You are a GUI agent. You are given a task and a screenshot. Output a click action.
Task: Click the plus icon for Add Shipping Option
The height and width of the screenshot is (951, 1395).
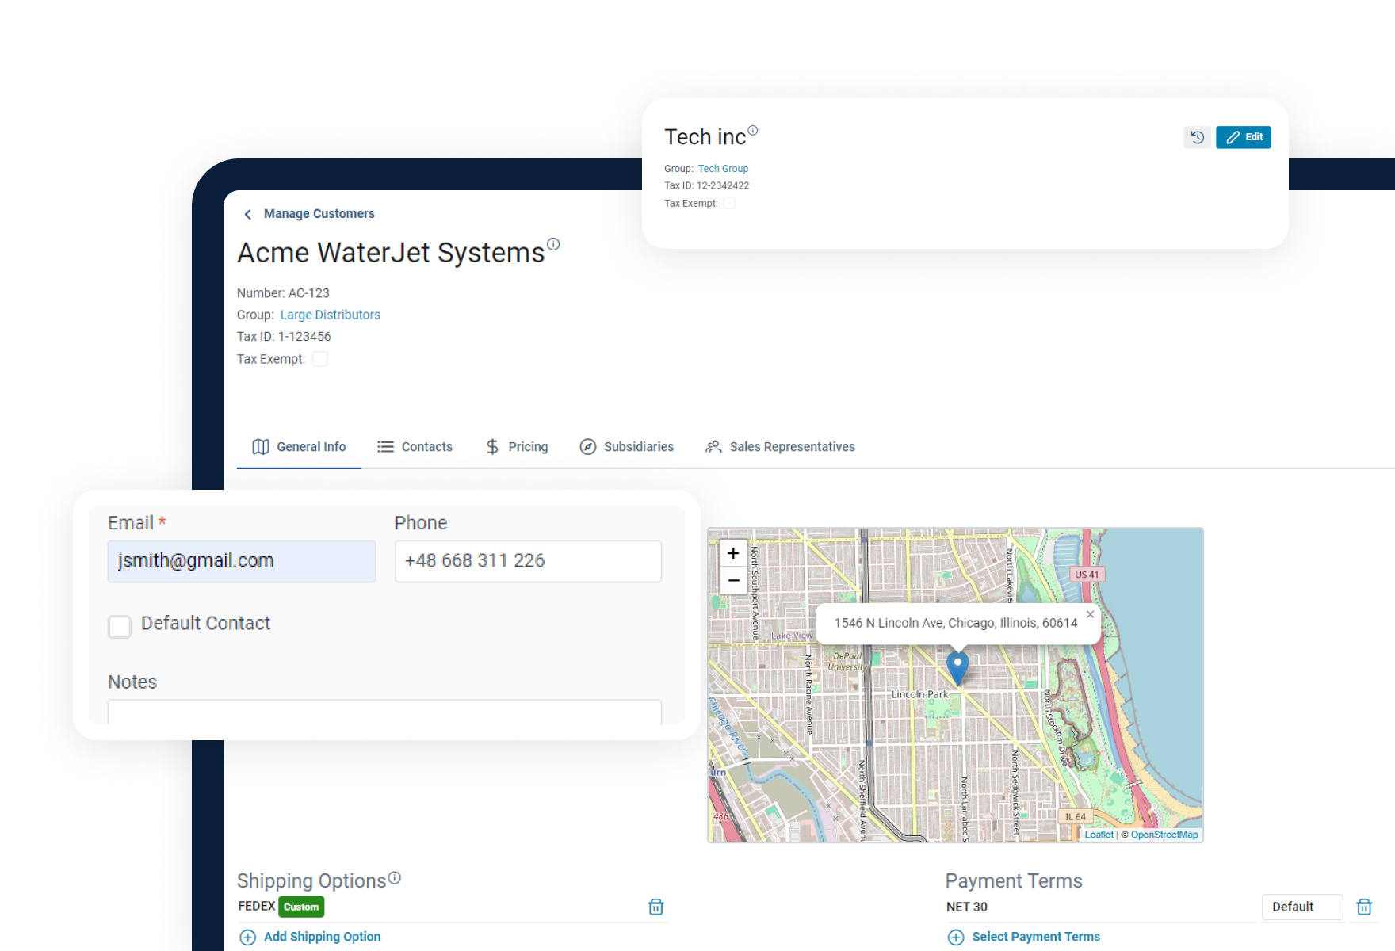(248, 938)
